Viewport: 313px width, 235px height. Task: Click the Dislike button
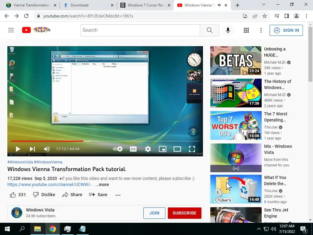tap(44, 195)
